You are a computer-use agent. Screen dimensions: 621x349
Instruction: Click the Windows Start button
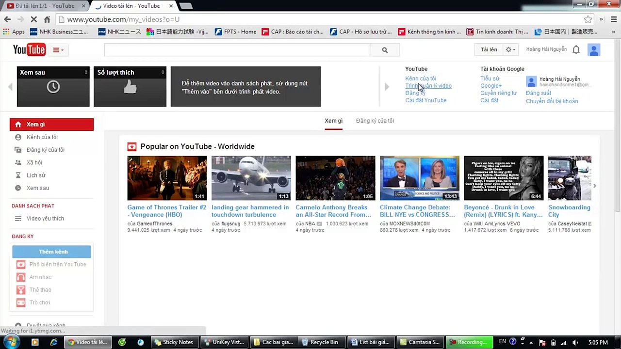[11, 342]
